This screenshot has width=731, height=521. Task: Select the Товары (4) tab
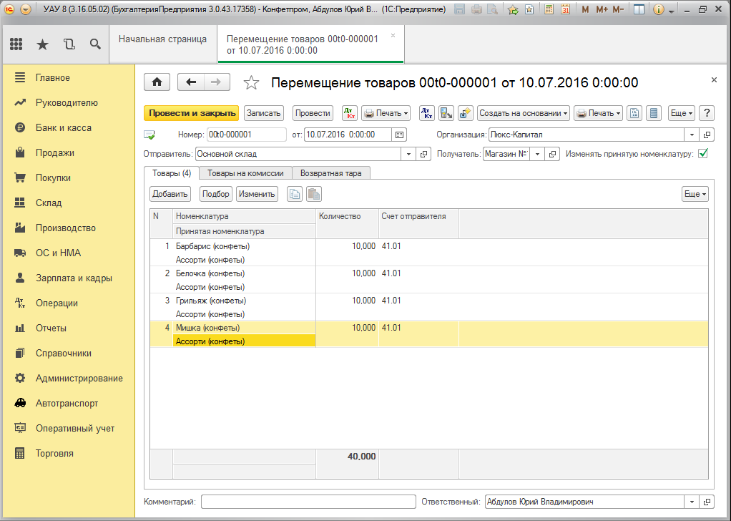(172, 173)
